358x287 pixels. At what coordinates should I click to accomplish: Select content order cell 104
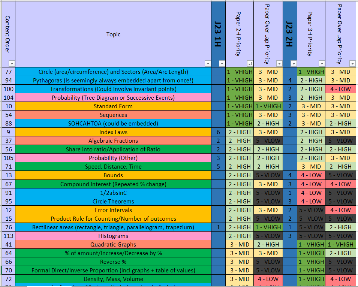pyautogui.click(x=9, y=98)
